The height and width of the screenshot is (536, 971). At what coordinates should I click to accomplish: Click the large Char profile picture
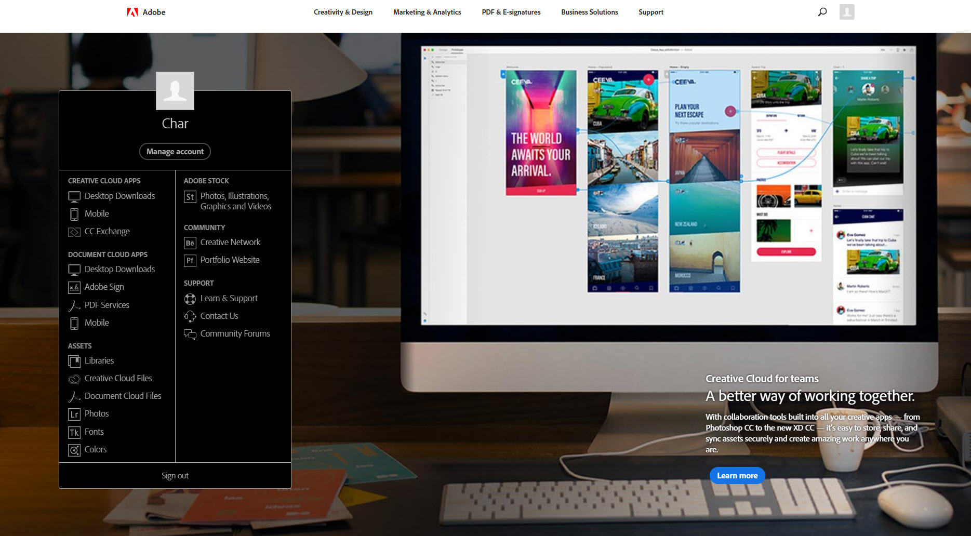[175, 91]
